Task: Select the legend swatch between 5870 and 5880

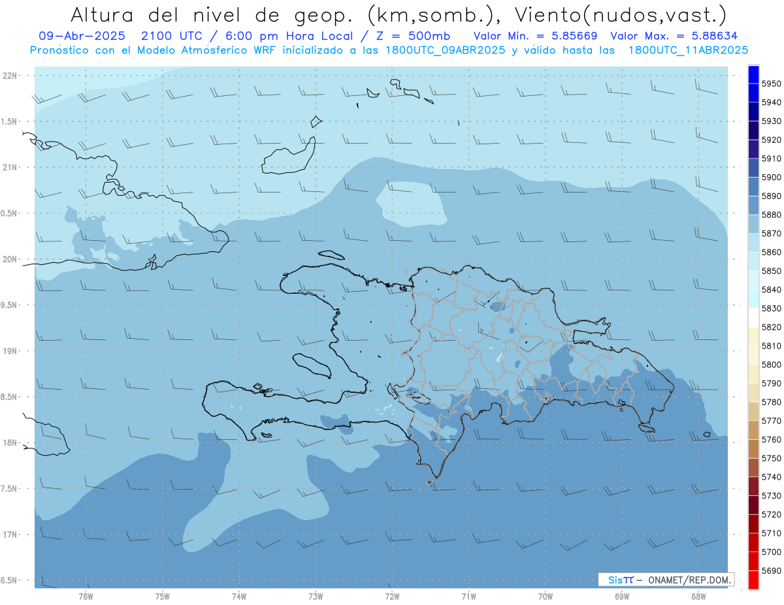Action: click(x=753, y=224)
